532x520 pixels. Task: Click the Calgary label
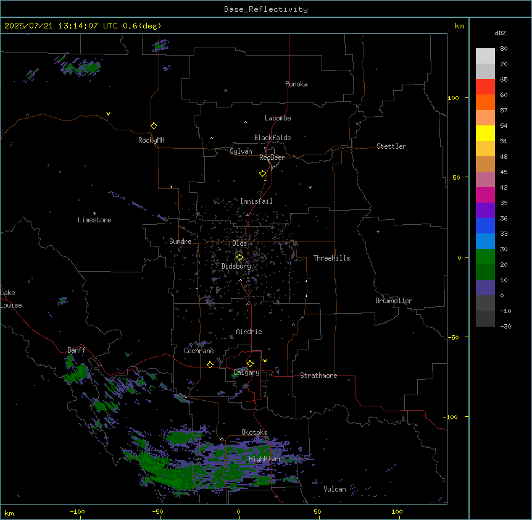[x=247, y=372]
